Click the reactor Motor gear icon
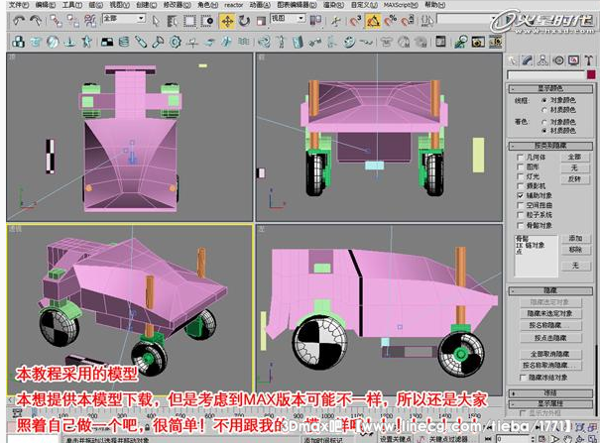Image resolution: width=600 pixels, height=443 pixels. [x=176, y=42]
